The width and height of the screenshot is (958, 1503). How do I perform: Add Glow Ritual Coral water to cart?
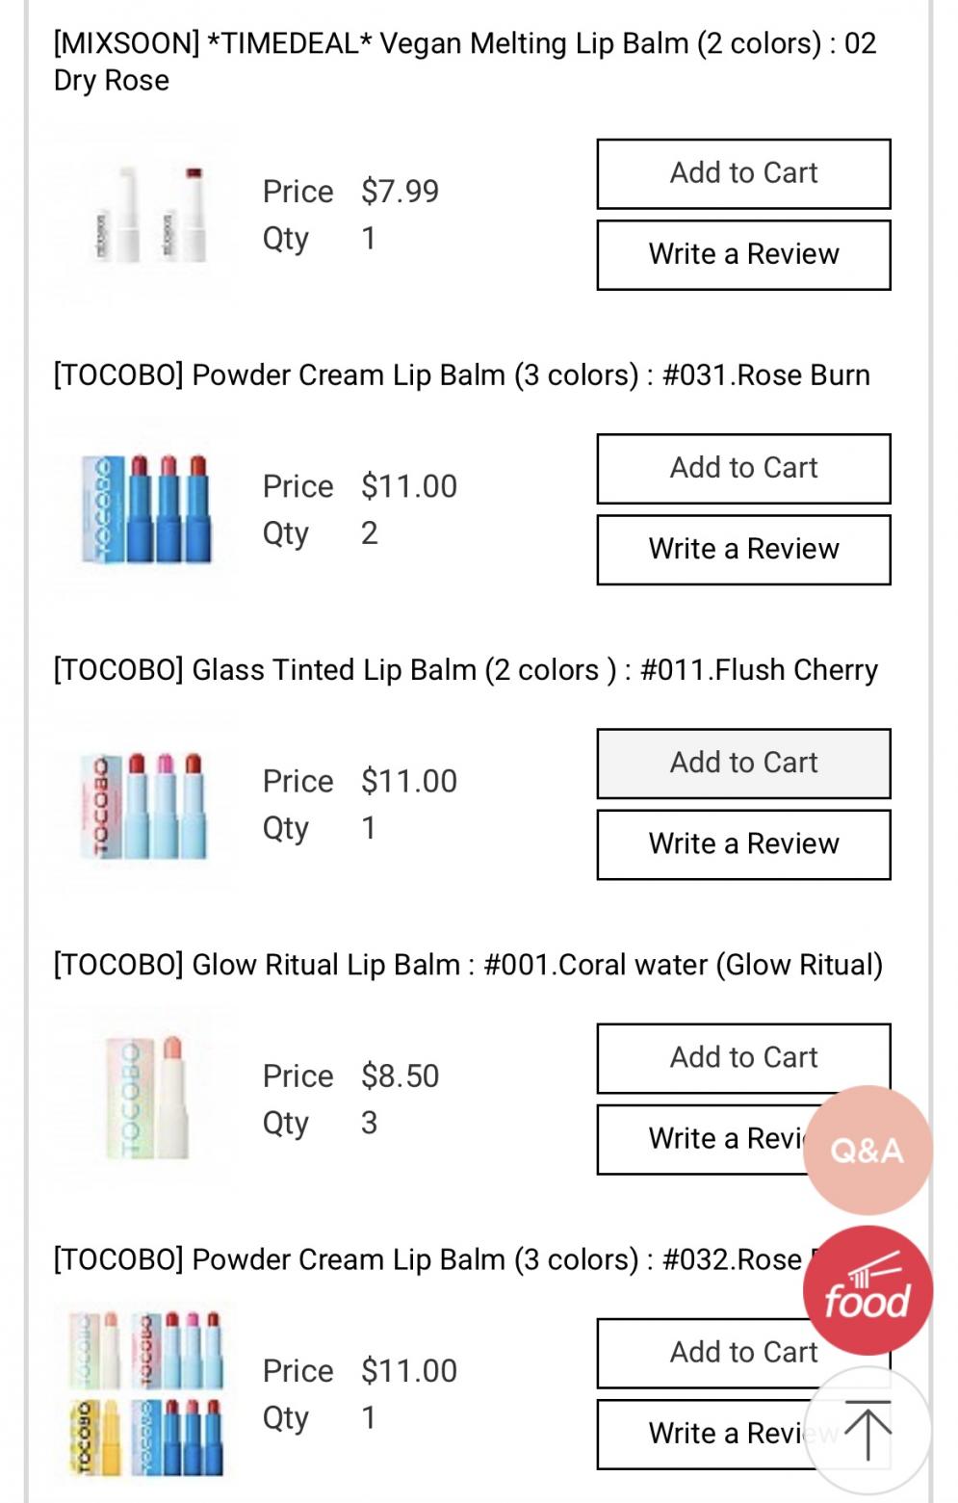coord(743,1058)
